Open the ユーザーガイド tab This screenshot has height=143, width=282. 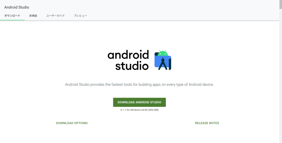coord(55,16)
